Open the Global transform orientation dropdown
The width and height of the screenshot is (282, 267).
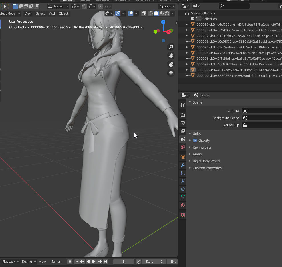(x=58, y=6)
